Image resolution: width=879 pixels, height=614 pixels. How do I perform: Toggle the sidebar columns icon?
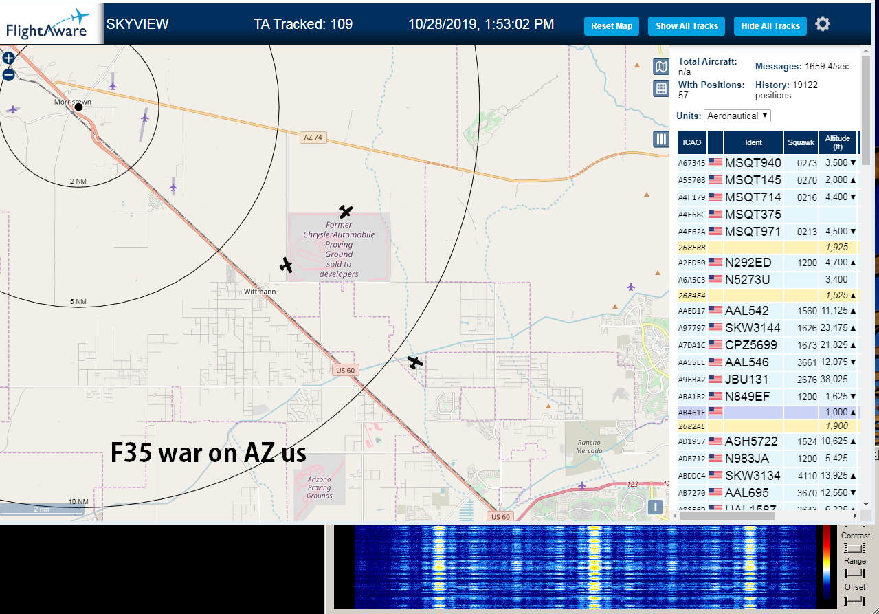[x=660, y=140]
